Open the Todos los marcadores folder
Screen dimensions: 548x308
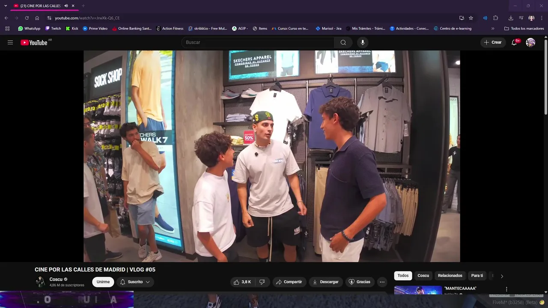click(524, 29)
